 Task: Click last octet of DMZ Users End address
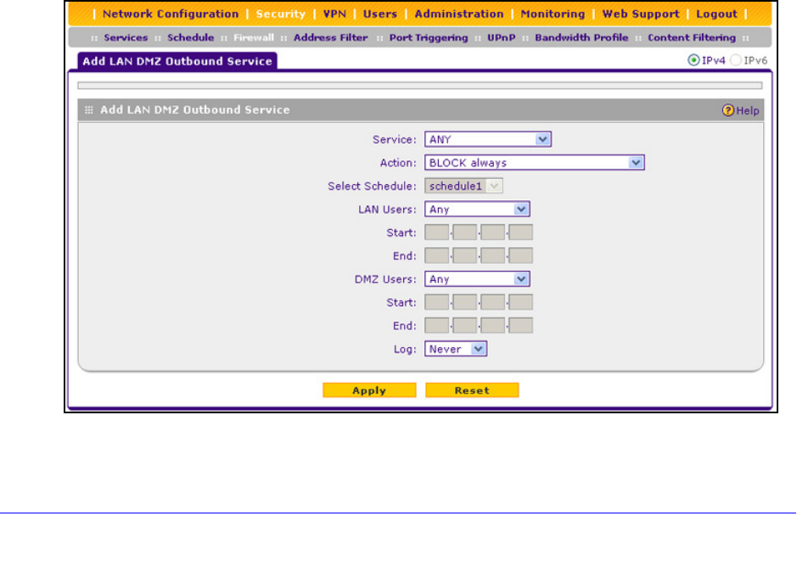520,325
